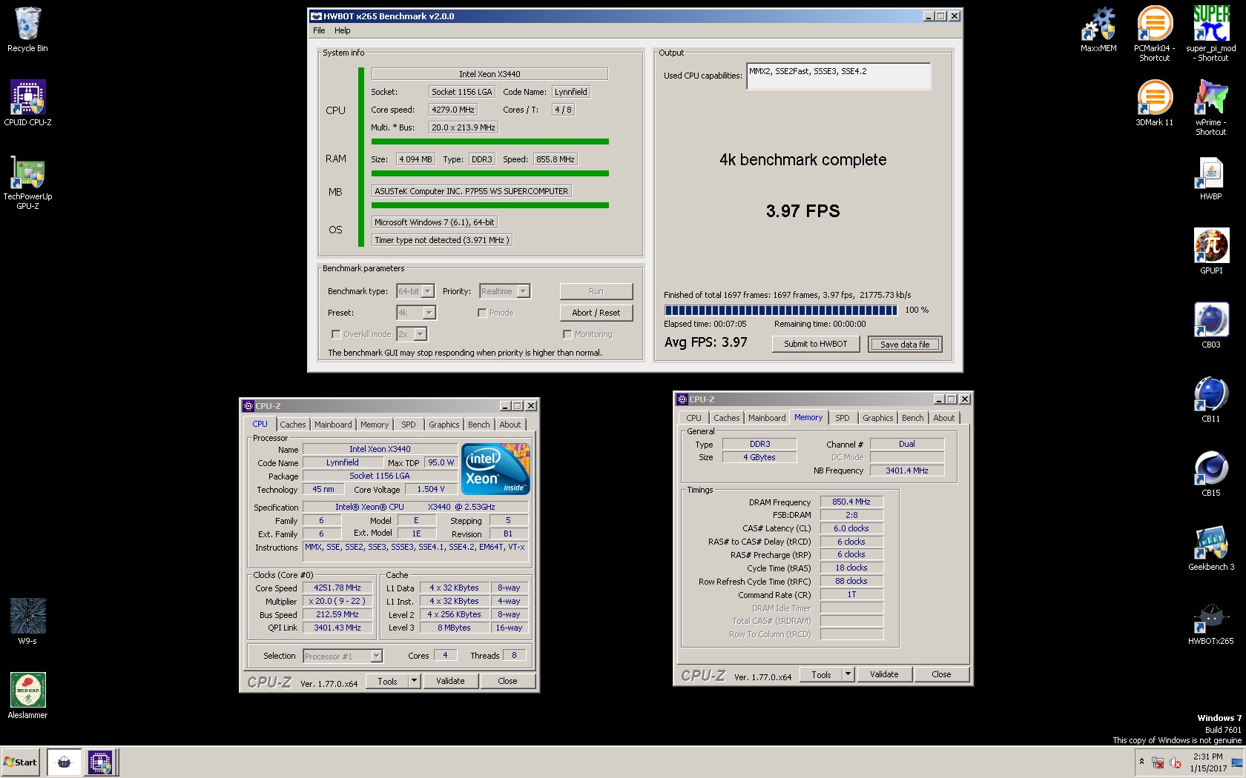Open CB03 Cinebench icon
The height and width of the screenshot is (778, 1246).
[1211, 326]
